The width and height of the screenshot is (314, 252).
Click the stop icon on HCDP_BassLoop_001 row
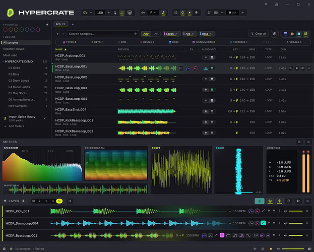297,69
